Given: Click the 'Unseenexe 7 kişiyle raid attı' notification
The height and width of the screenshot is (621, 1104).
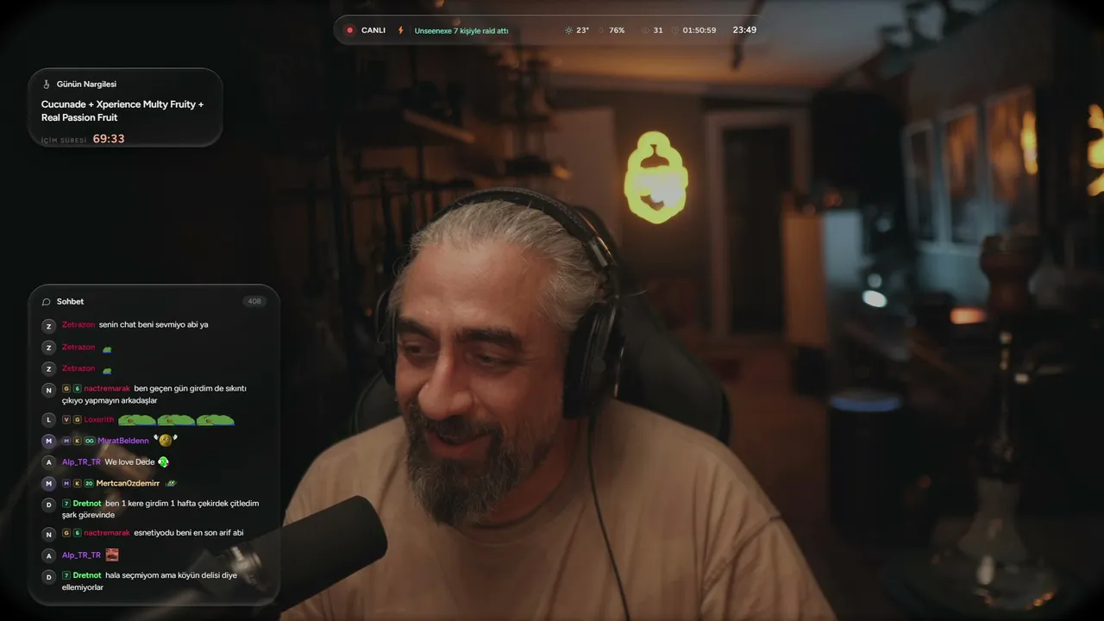Looking at the screenshot, I should pyautogui.click(x=461, y=30).
